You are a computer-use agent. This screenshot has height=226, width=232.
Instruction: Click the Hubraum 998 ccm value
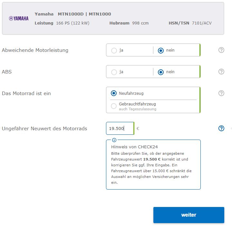point(140,23)
